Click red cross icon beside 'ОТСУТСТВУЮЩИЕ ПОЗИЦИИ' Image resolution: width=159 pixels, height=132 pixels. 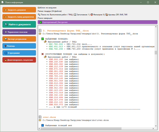(43, 54)
